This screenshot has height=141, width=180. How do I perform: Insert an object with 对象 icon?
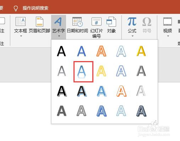(111, 22)
